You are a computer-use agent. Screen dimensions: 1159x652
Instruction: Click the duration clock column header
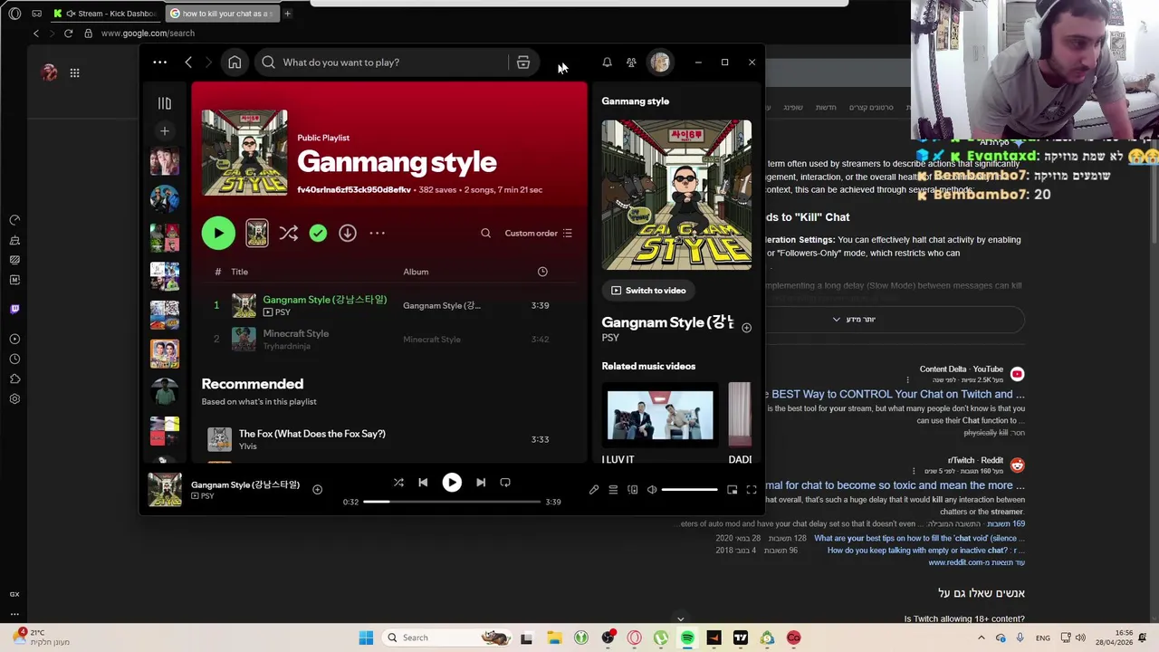click(x=542, y=272)
